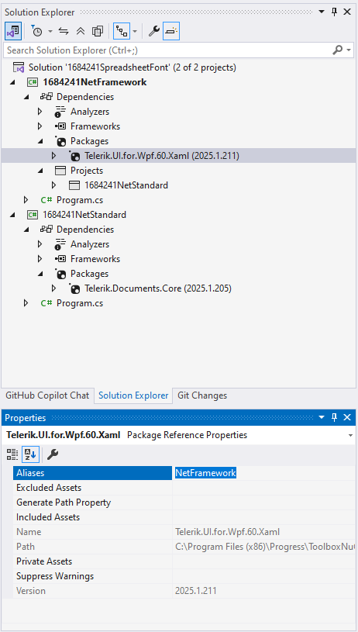This screenshot has height=632, width=358.
Task: Open solution Properties wrench icon in toolbar
Action: click(x=154, y=31)
